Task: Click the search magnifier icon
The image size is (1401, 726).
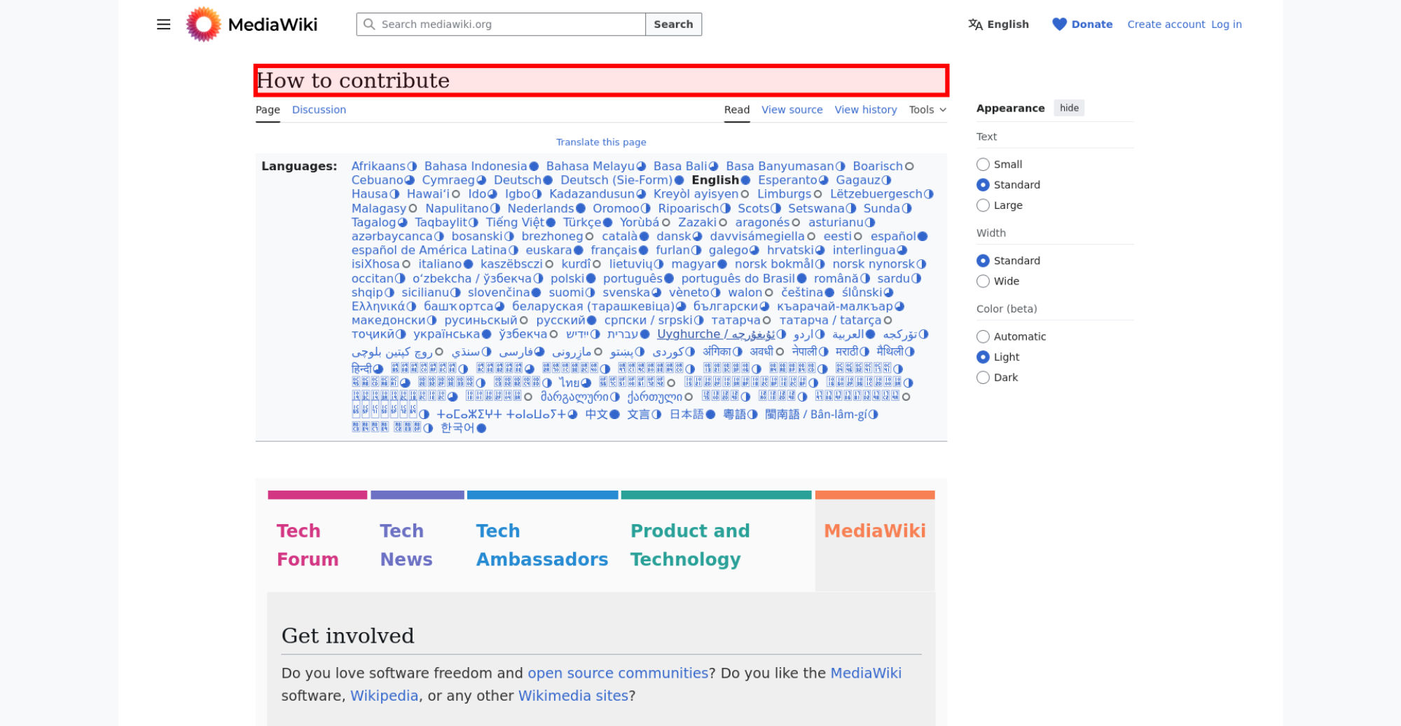Action: (369, 25)
